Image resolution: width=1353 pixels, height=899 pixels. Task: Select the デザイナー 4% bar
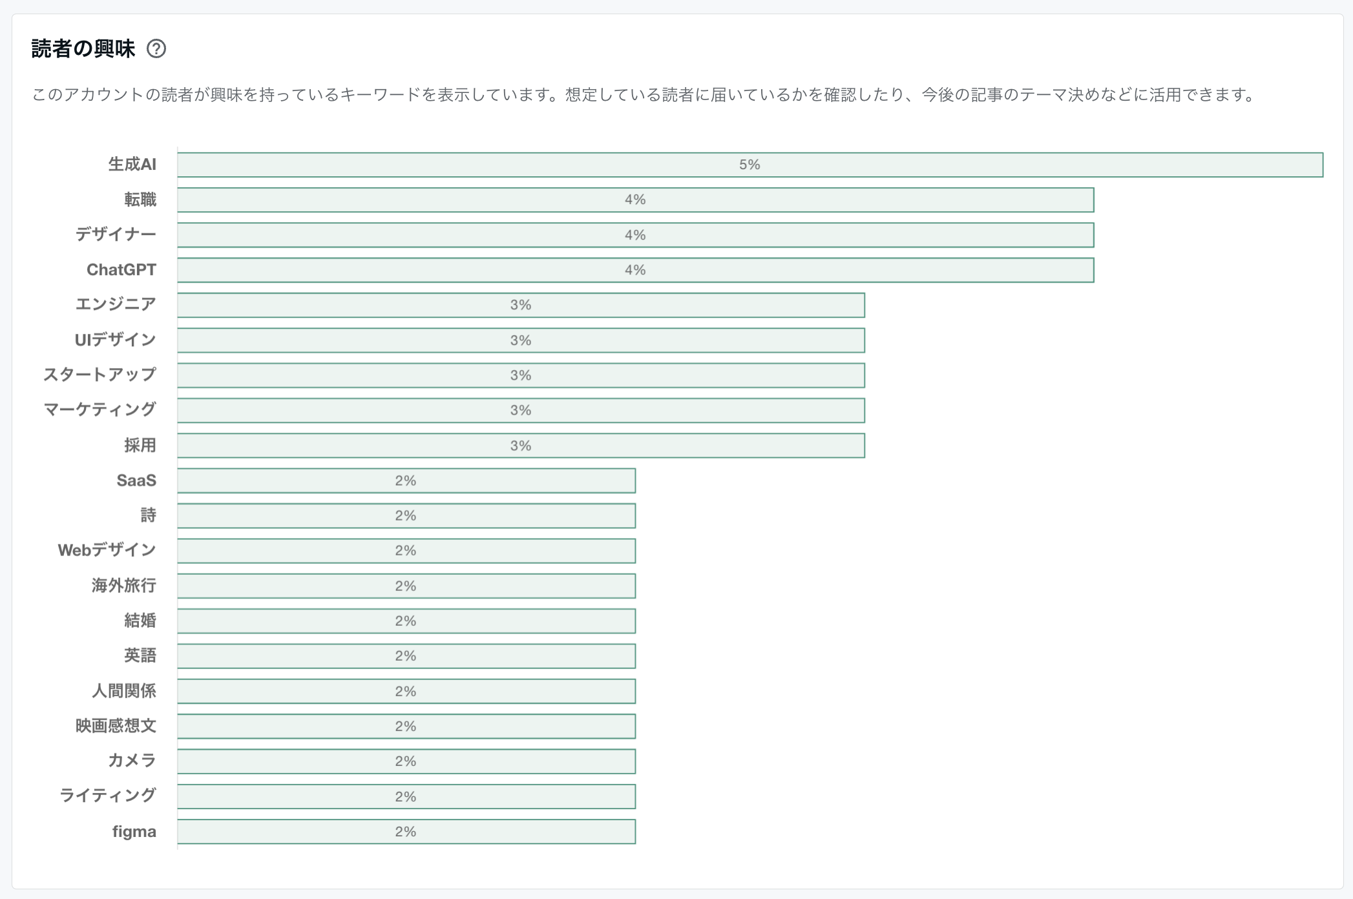pos(636,235)
